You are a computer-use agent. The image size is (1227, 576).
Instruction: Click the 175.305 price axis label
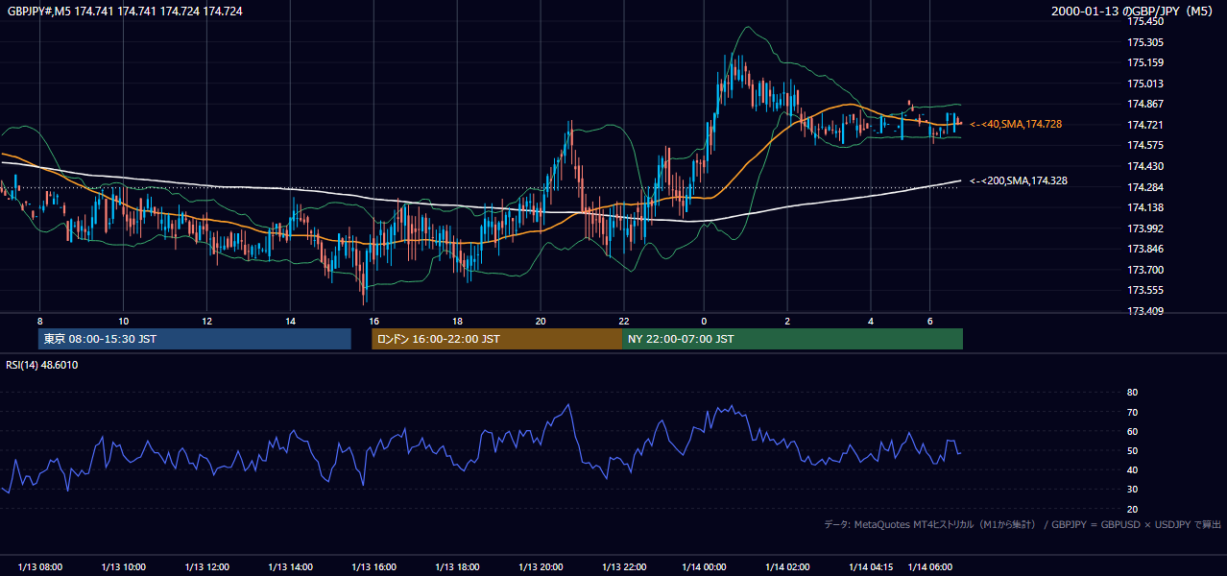tap(1144, 42)
